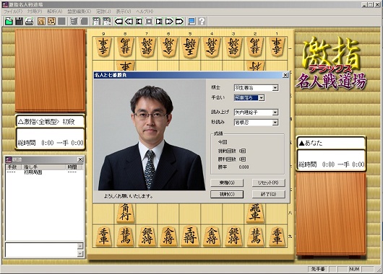Expand the 秒読み countdown dropdown
This screenshot has width=383, height=274.
coord(275,123)
